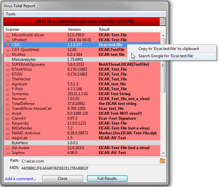Click the Close button

point(63,178)
